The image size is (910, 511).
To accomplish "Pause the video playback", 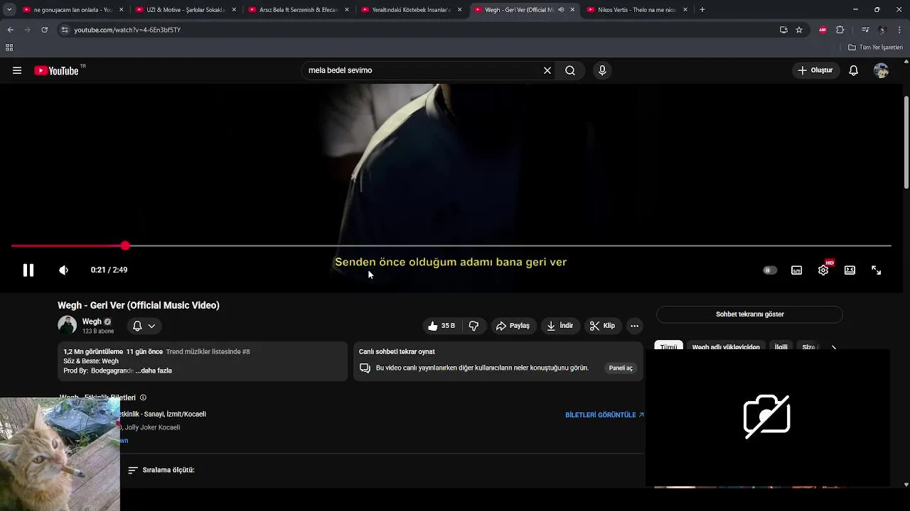I will (28, 270).
